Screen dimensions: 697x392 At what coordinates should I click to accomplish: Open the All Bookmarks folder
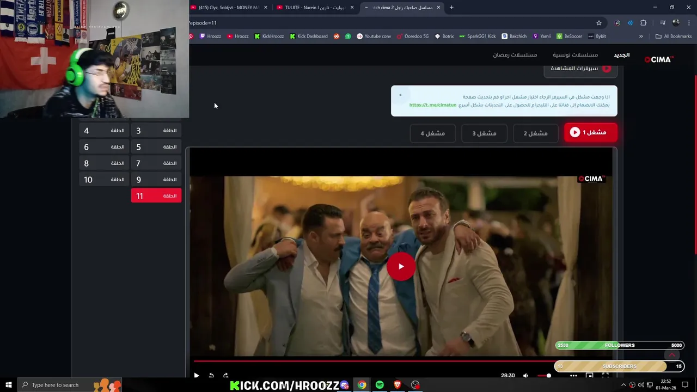click(x=674, y=36)
